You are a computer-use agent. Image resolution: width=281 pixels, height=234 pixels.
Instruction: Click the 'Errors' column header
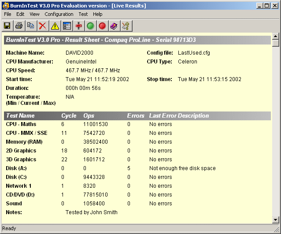click(136, 115)
